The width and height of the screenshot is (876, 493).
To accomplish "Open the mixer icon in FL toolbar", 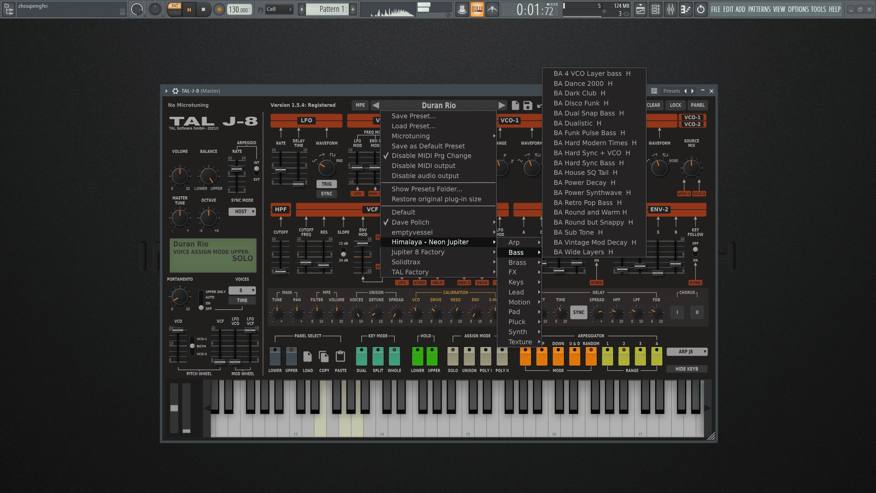I will click(x=671, y=9).
